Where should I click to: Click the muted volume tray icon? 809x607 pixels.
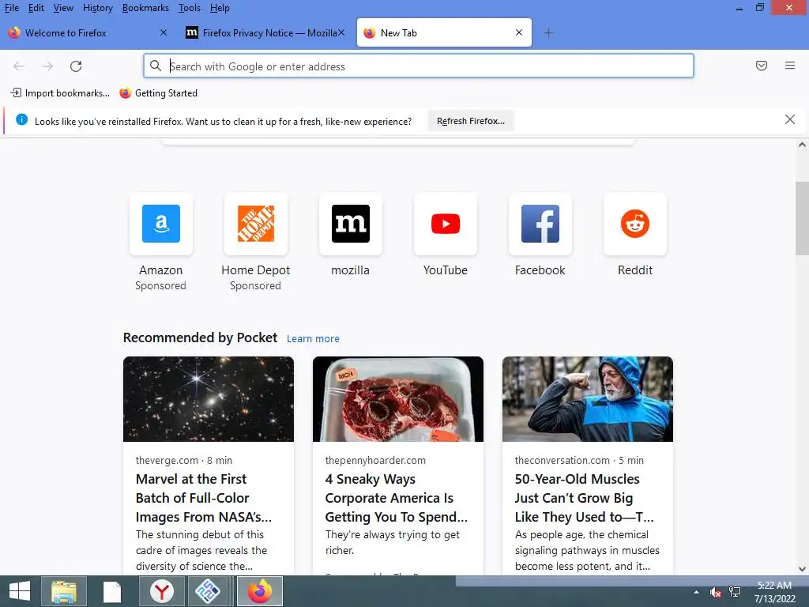pyautogui.click(x=715, y=593)
